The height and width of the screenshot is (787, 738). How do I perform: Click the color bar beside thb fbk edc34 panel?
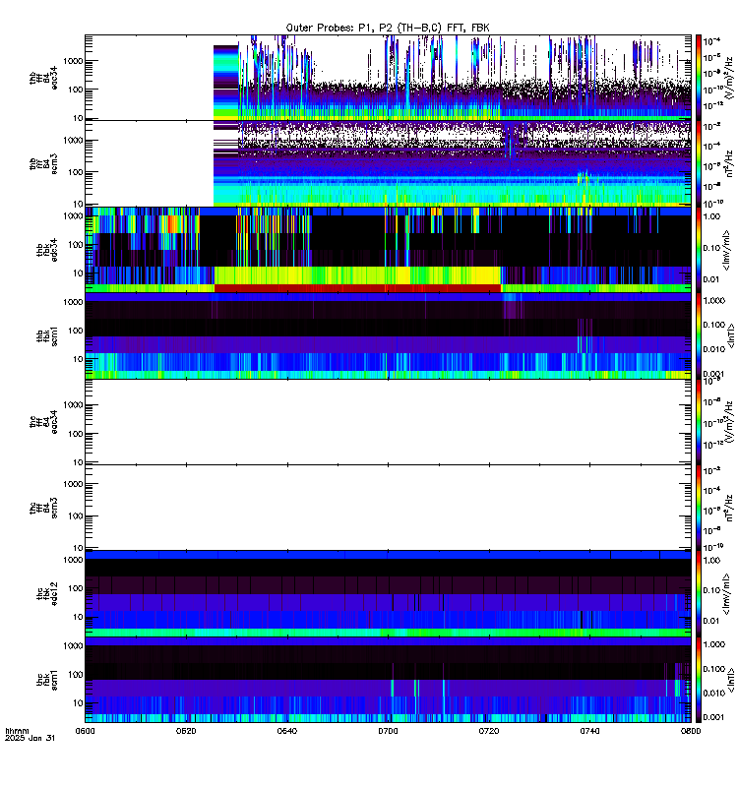(698, 250)
